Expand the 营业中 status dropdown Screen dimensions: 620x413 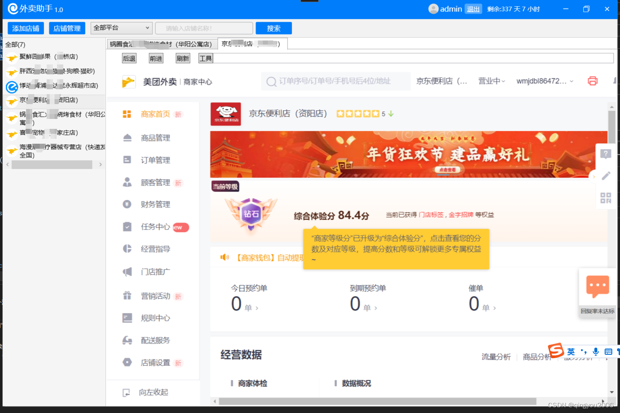click(492, 81)
